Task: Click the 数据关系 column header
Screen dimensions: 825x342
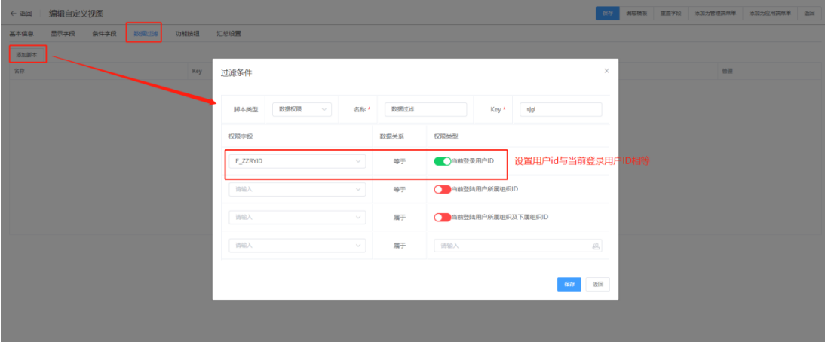Action: click(391, 136)
